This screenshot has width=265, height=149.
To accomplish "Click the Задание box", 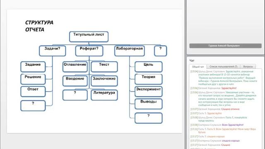I will 33,67.
